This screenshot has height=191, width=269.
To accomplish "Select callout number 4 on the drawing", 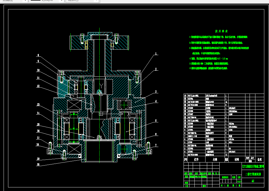I will pos(156,101).
